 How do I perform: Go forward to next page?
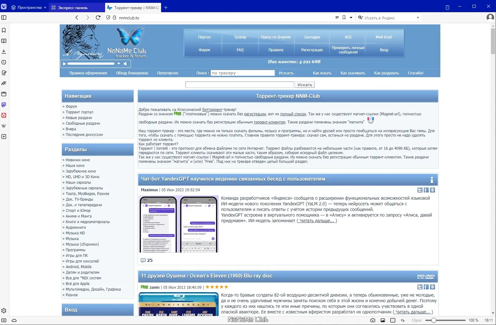[88, 17]
